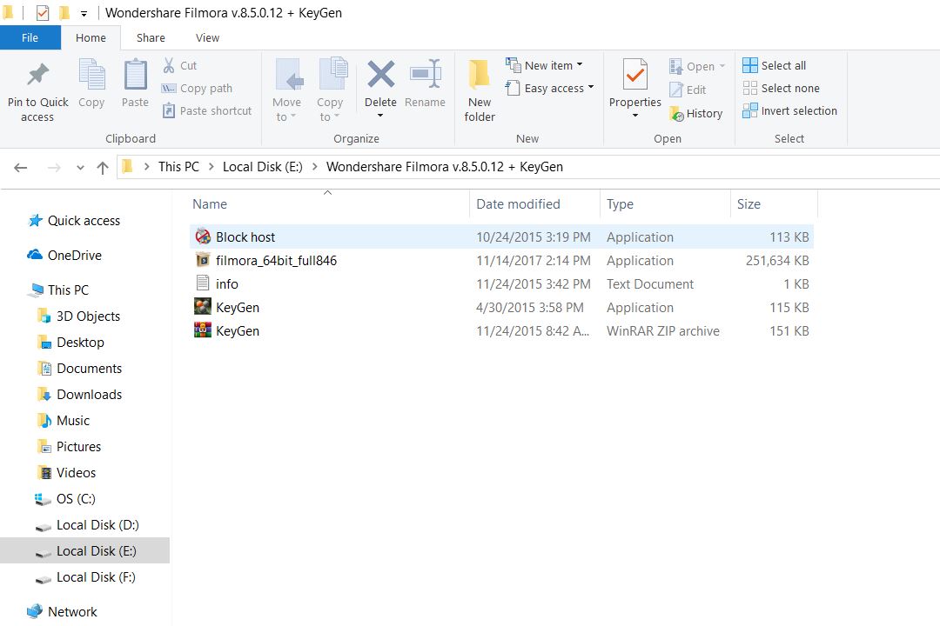This screenshot has width=940, height=626.
Task: Open Customize Quick Access Toolbar arrow
Action: coord(84,13)
